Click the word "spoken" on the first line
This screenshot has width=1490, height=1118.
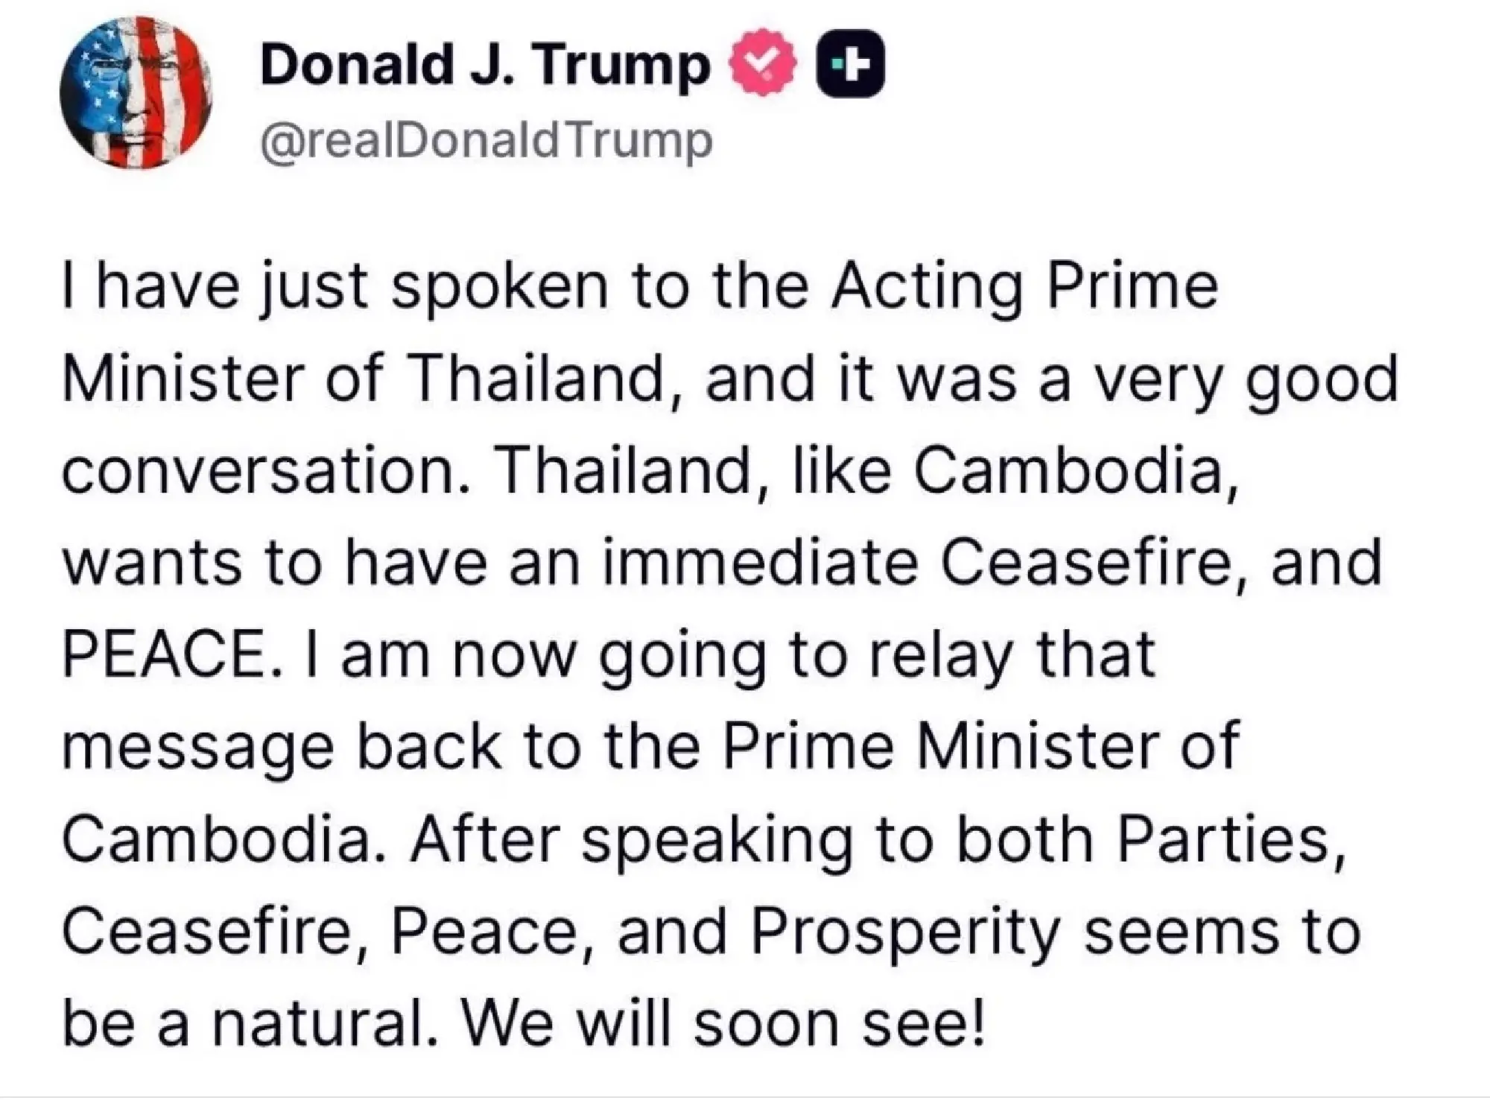tap(500, 287)
